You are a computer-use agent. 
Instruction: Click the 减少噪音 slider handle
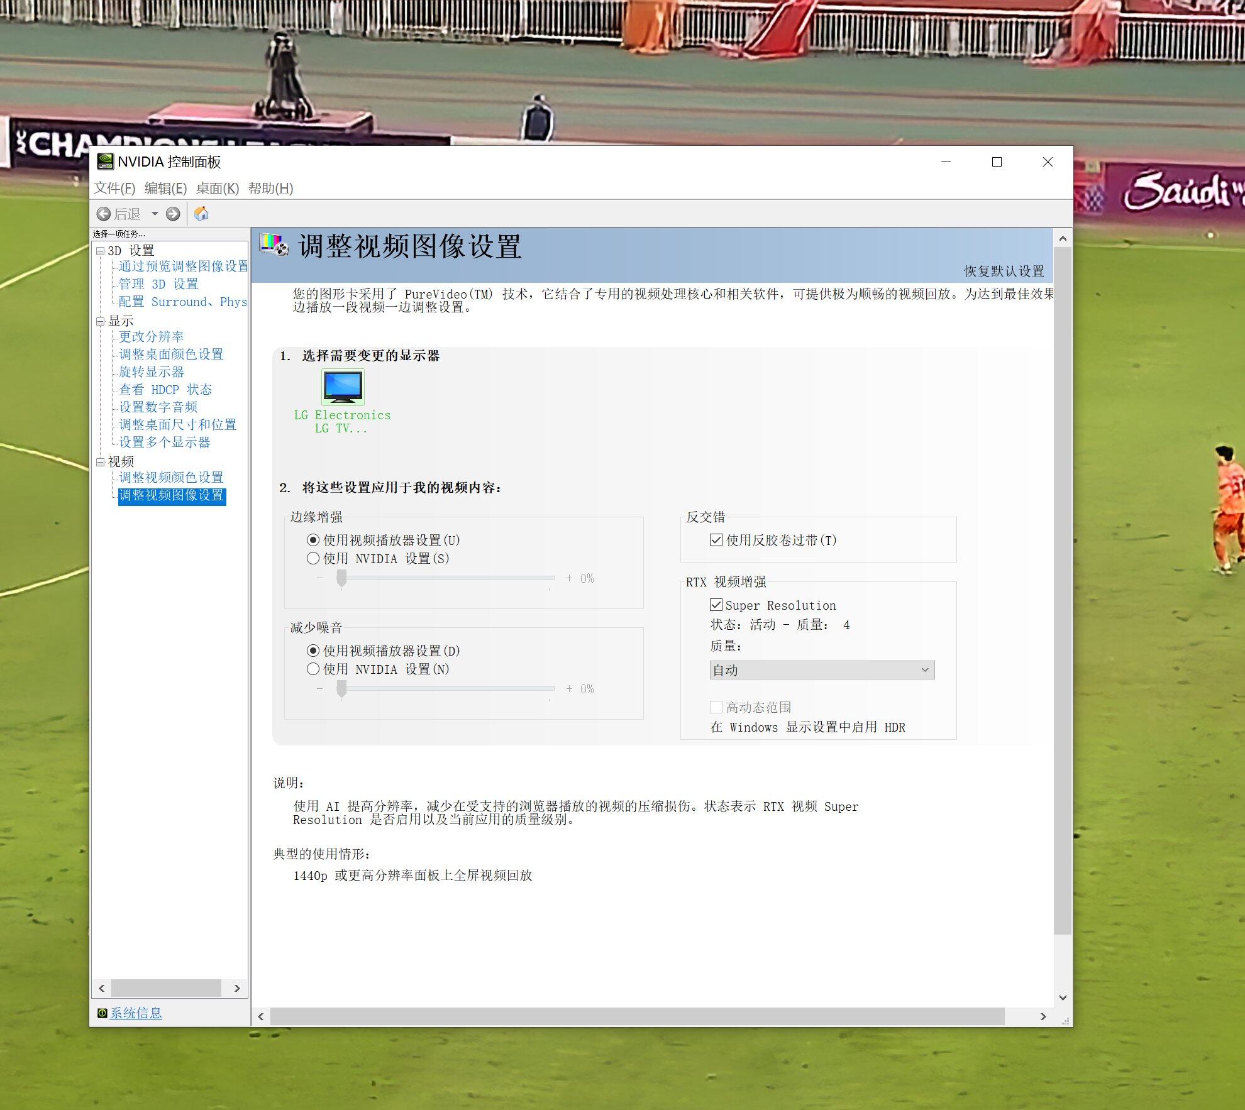341,689
